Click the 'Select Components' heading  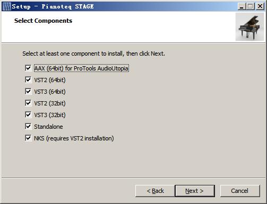pyautogui.click(x=43, y=21)
